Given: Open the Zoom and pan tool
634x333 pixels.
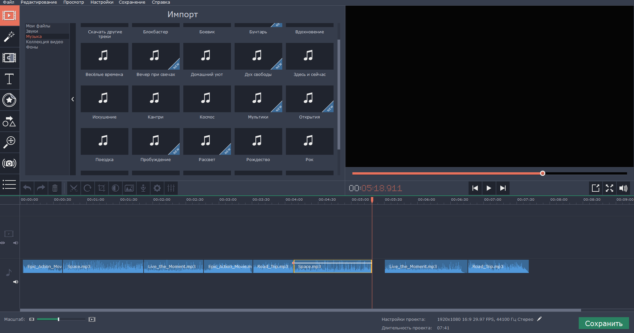Looking at the screenshot, I should coord(9,142).
